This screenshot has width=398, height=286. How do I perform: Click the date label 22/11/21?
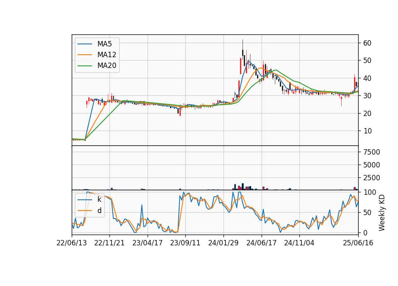tap(109, 243)
